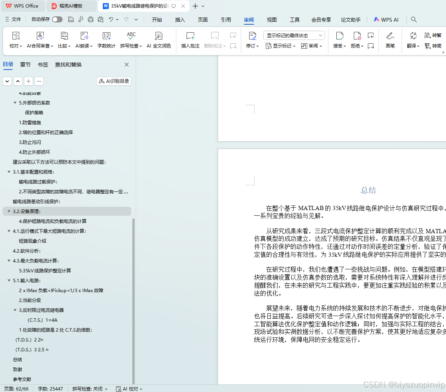Open the search magnifier icon
446x392 pixels.
click(414, 19)
